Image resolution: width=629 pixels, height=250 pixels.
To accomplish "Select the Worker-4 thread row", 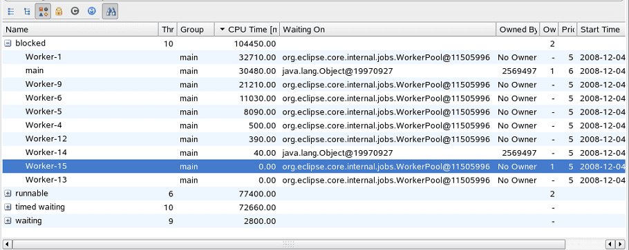I will pos(314,125).
